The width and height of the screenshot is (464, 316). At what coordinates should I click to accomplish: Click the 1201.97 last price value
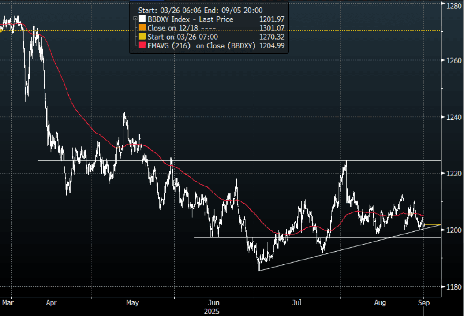[272, 19]
